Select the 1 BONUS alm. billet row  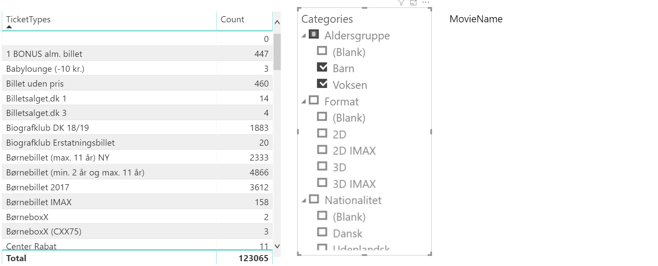coord(137,54)
